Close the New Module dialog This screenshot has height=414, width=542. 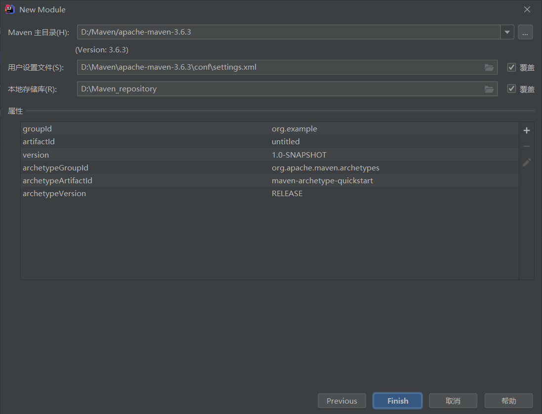pos(527,9)
